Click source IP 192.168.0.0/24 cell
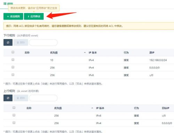Screen dimensions: 174x133 pos(158,60)
